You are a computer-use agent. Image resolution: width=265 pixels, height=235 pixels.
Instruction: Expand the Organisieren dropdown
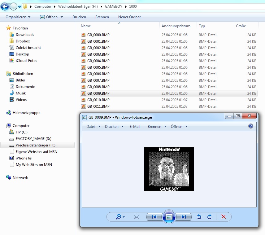tap(18, 17)
